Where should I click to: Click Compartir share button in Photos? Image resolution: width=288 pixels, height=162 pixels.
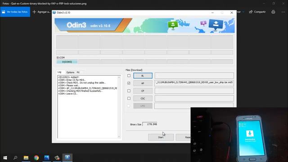pyautogui.click(x=257, y=12)
